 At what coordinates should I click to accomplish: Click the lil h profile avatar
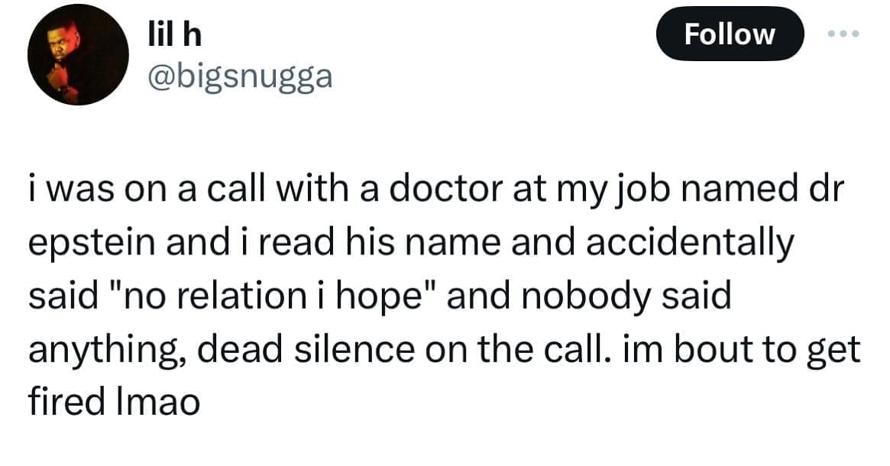78,54
